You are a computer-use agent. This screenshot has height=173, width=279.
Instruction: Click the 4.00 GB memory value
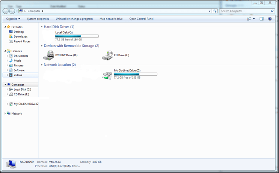[97, 162]
